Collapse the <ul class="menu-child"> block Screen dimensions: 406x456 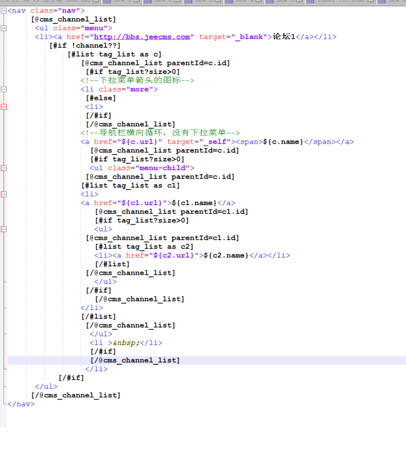[3, 168]
